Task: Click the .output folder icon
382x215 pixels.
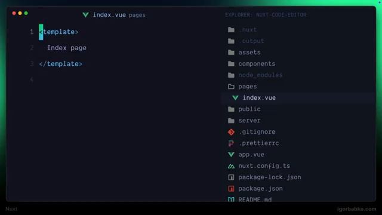Action: (x=231, y=41)
